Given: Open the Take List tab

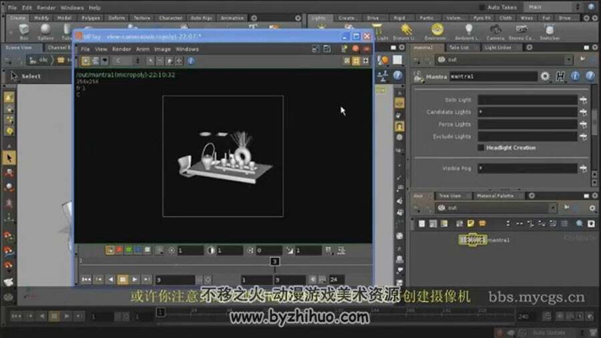Looking at the screenshot, I should [x=459, y=47].
